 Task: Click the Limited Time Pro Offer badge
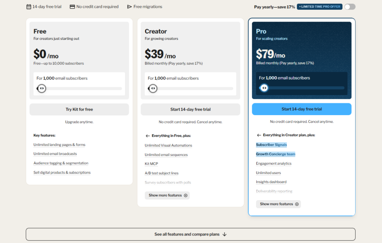click(319, 7)
